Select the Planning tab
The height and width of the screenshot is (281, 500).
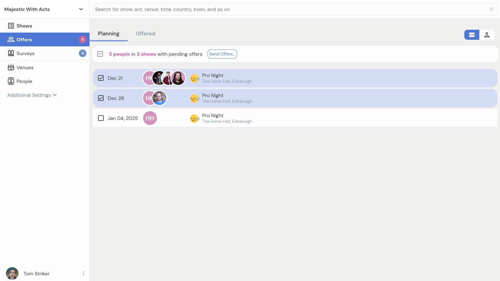(108, 34)
